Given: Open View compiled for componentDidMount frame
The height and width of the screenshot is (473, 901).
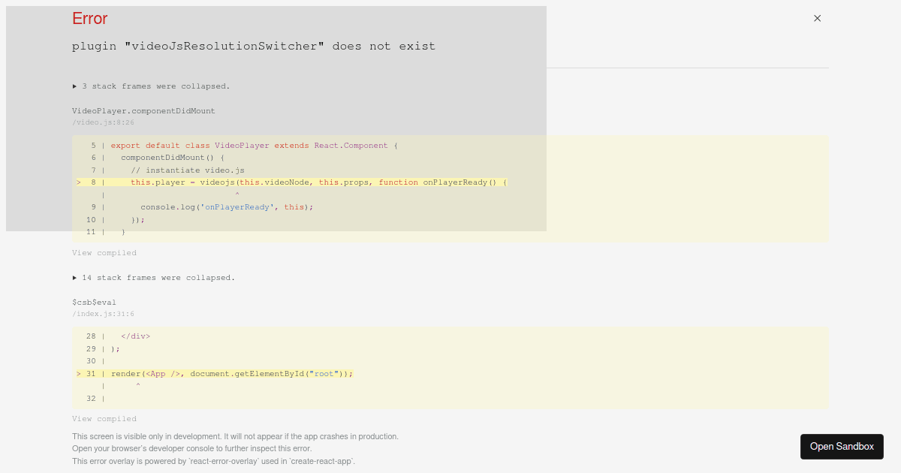Looking at the screenshot, I should (x=104, y=252).
